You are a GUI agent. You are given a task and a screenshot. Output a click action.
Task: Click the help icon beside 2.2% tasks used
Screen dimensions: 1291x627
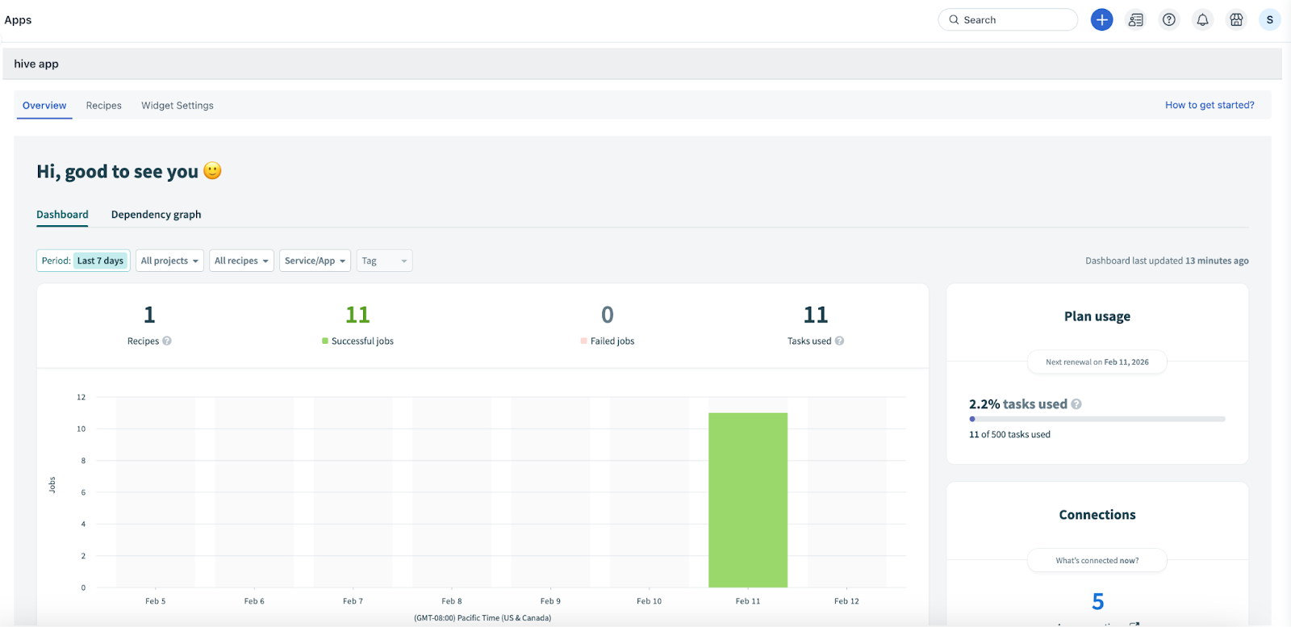pyautogui.click(x=1076, y=404)
